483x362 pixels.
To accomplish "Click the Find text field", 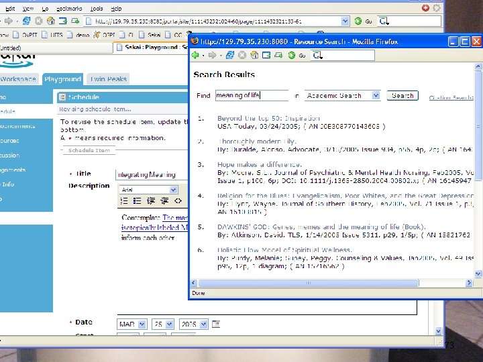I will [x=252, y=95].
